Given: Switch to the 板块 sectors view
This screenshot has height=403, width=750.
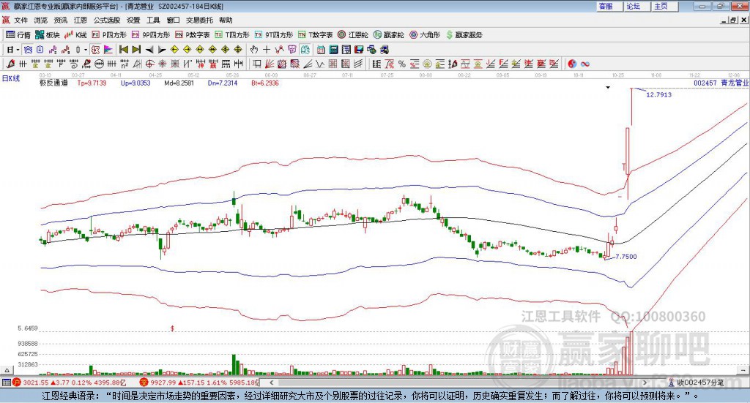Looking at the screenshot, I should tap(48, 34).
